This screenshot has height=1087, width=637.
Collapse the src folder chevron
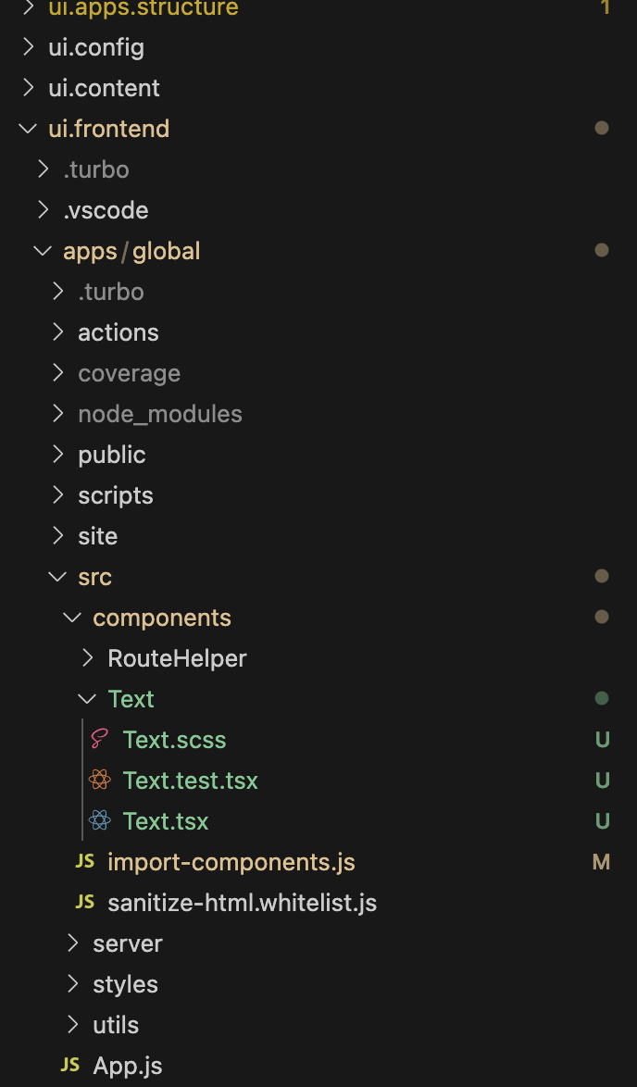tap(57, 577)
